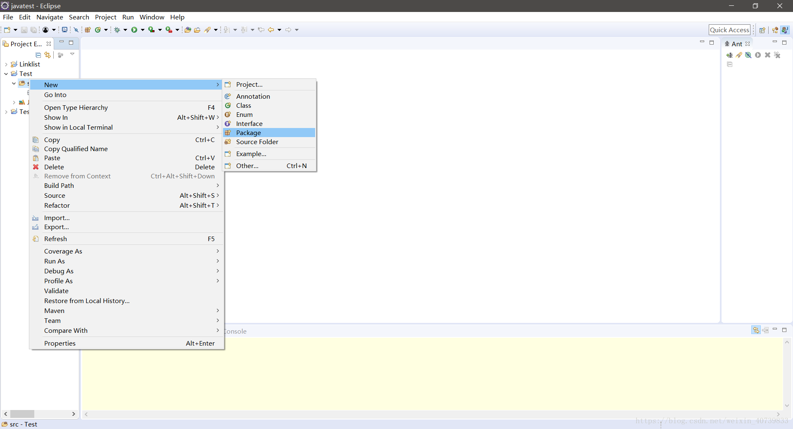Select Package in the New submenu
This screenshot has height=429, width=793.
tap(269, 133)
